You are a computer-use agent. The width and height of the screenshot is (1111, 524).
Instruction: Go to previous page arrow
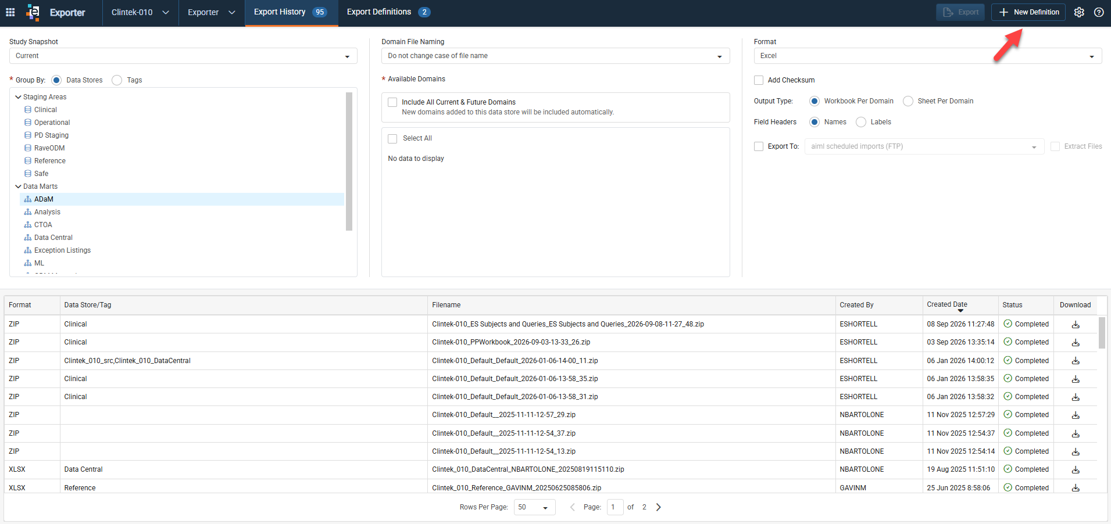pos(573,507)
